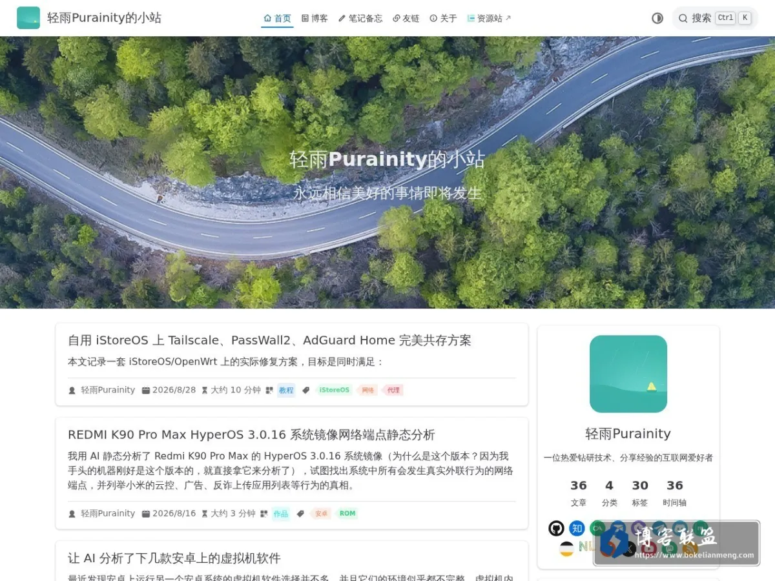Filter by the 安卓 tag
This screenshot has height=581, width=775.
pos(321,514)
